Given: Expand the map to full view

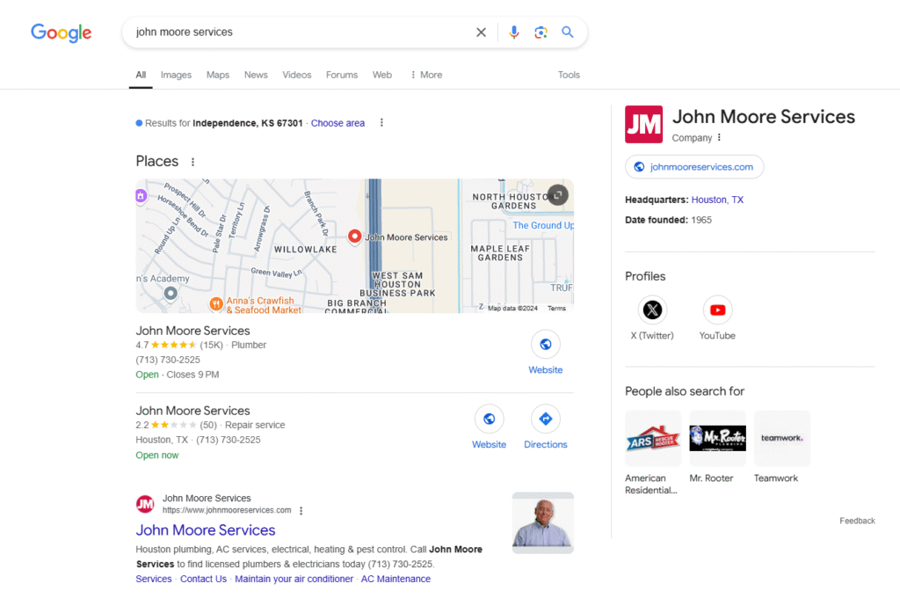Looking at the screenshot, I should 557,195.
